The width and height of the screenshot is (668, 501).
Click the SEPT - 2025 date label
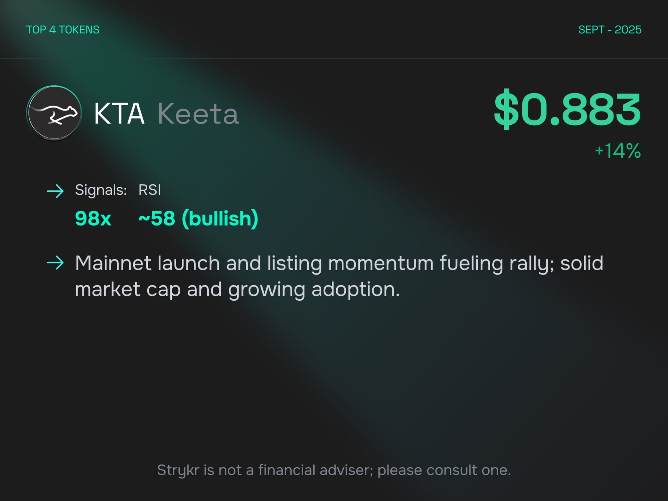610,30
